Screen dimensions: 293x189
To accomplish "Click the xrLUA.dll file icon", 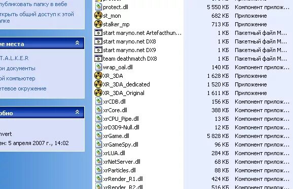I will click(x=98, y=153).
